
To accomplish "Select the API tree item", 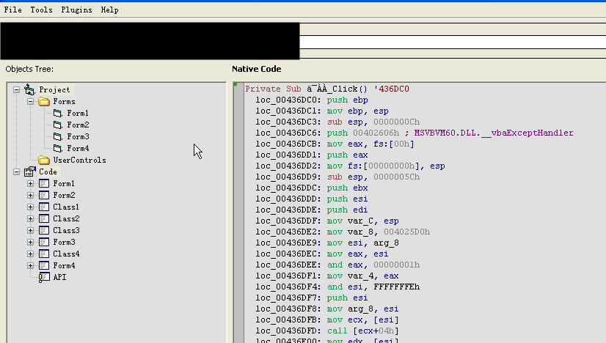I will [x=59, y=277].
